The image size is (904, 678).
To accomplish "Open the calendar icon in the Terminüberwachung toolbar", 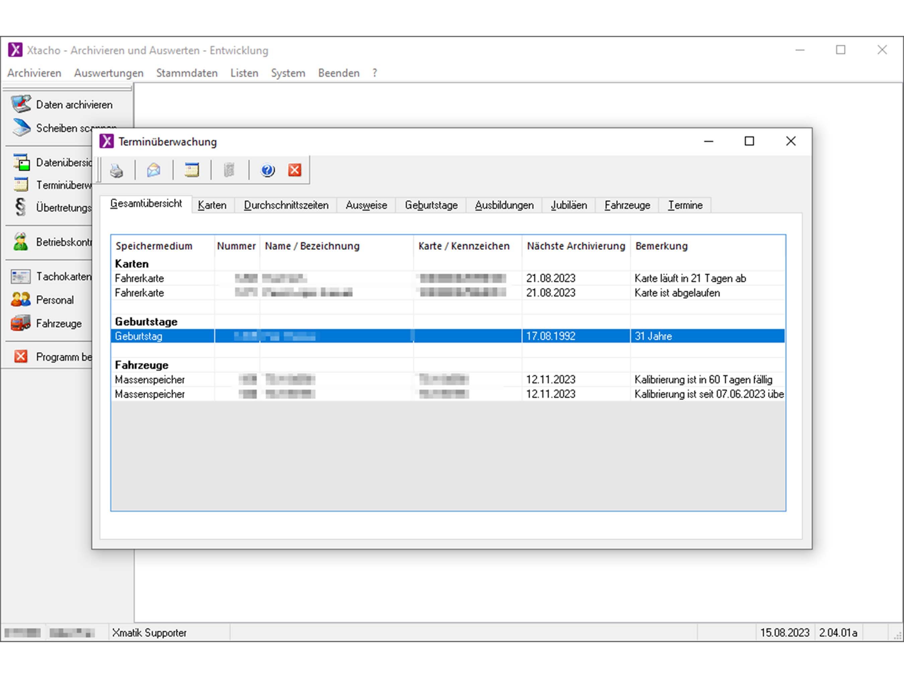I will point(192,170).
